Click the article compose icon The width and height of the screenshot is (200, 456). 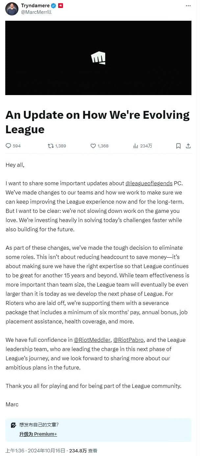point(13,425)
